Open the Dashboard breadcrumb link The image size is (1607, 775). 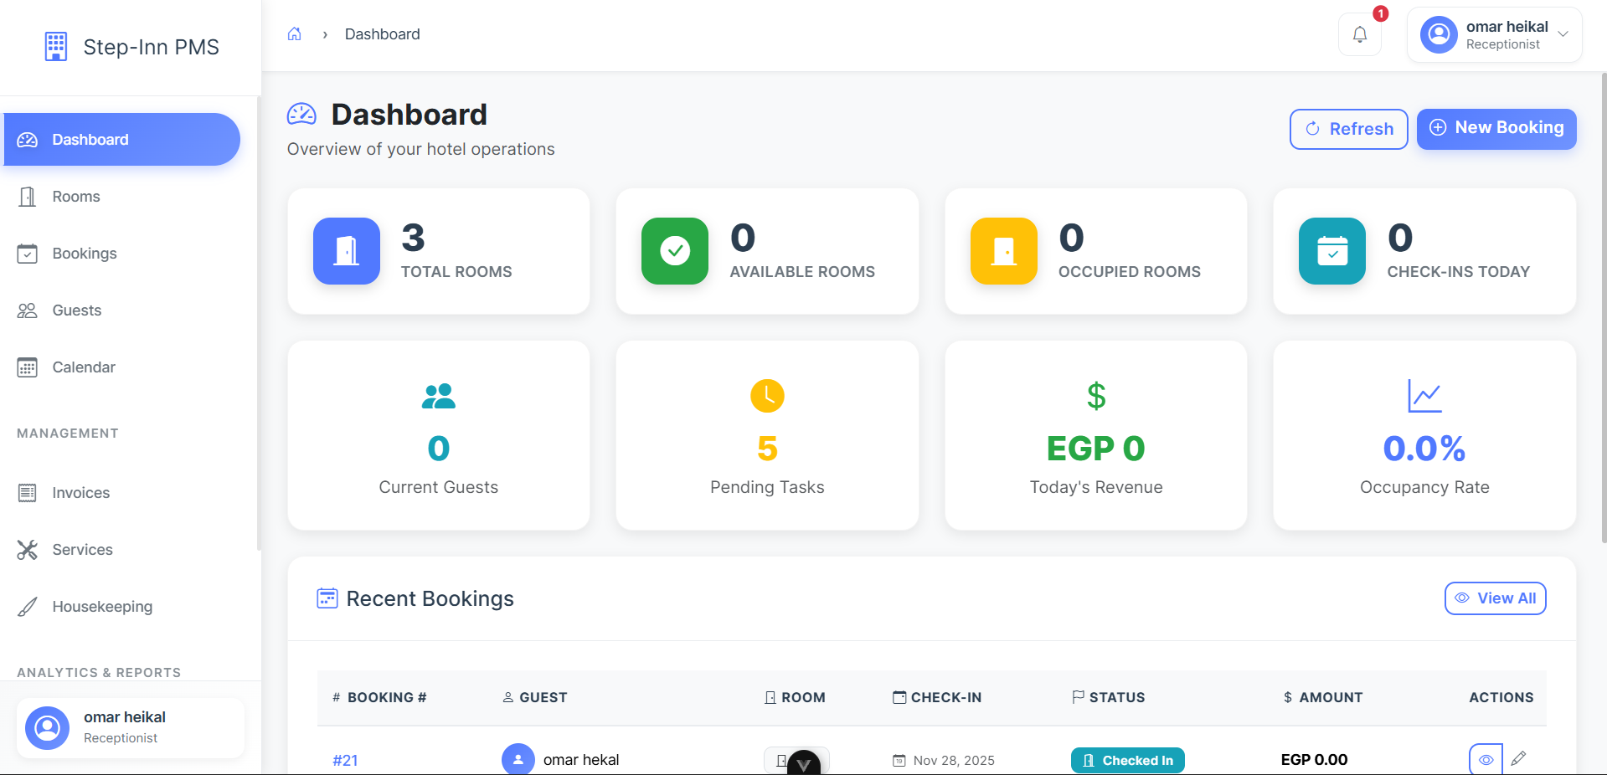(382, 33)
